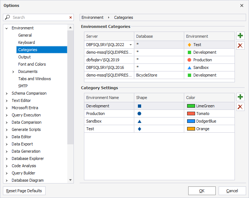249x198 pixels.
Task: Click the triangle shape icon for Sandbox
Action: (139, 121)
